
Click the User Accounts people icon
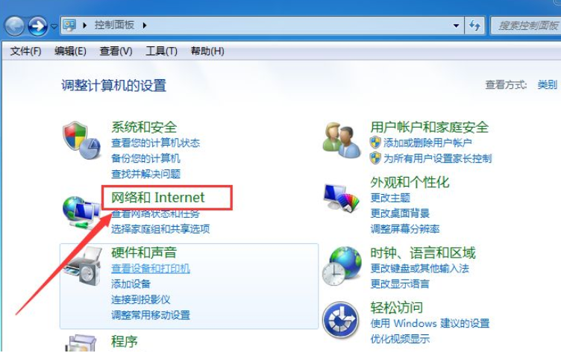pyautogui.click(x=342, y=140)
